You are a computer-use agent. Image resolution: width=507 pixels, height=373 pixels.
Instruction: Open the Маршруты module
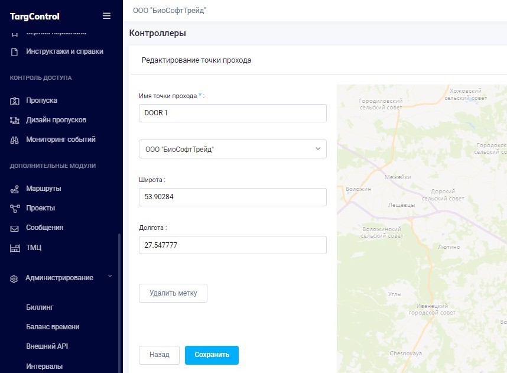tap(44, 189)
